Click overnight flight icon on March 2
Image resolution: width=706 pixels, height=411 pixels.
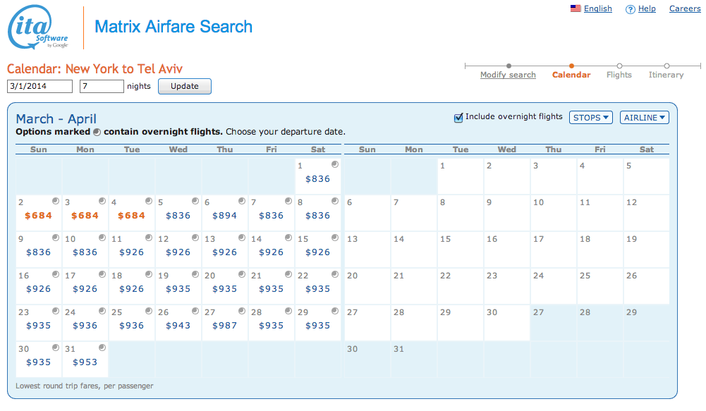[x=56, y=201]
